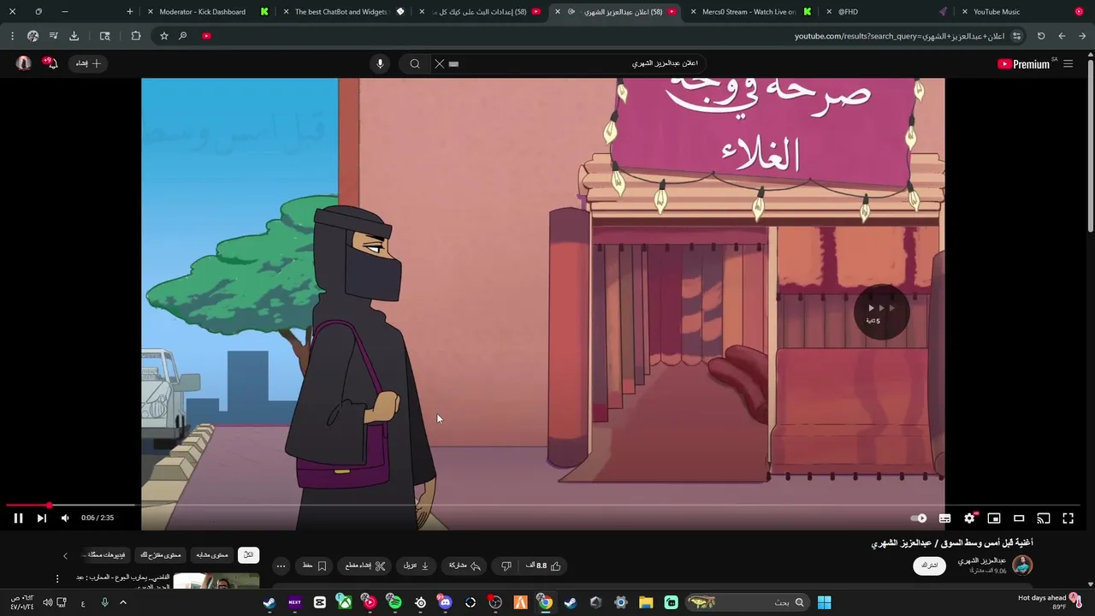1095x616 pixels.
Task: Click the Windows taskbar search box
Action: tap(746, 602)
